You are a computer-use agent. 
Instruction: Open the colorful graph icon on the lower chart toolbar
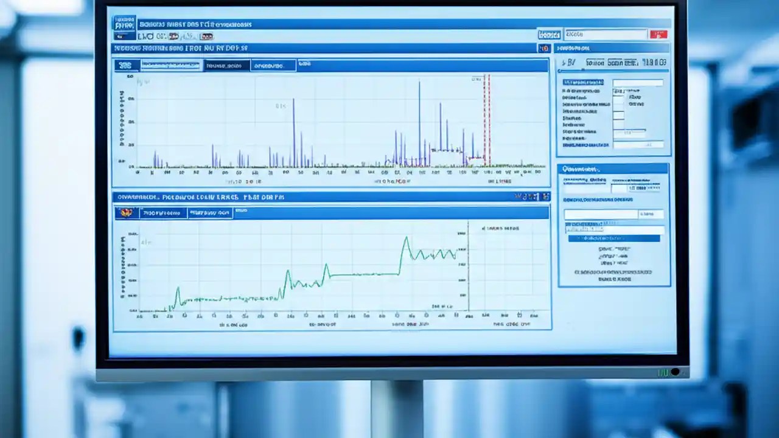click(x=127, y=213)
